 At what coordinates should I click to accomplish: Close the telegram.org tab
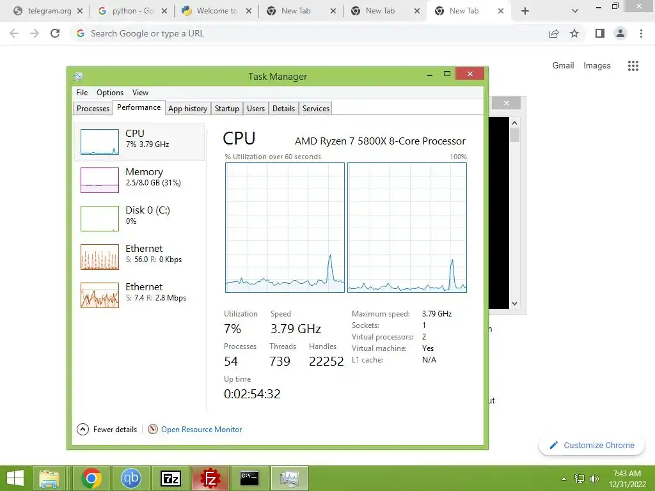point(80,12)
